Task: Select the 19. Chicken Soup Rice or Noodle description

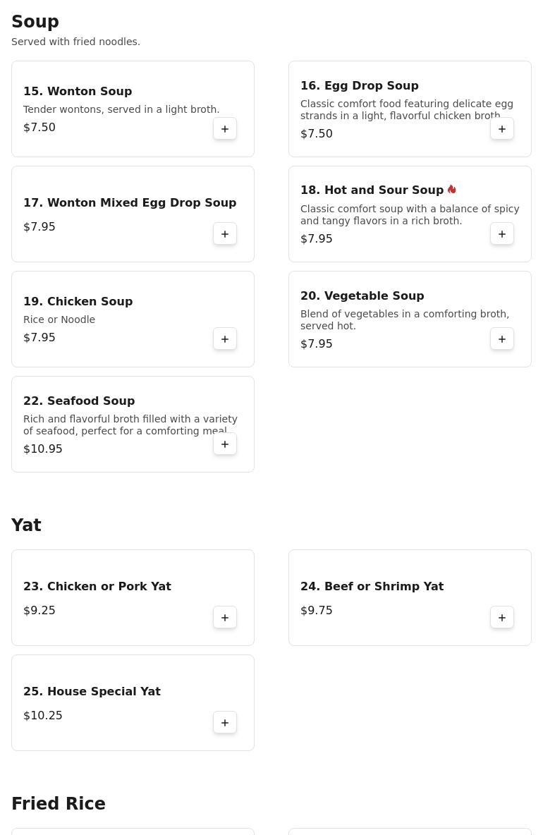Action: coord(59,319)
